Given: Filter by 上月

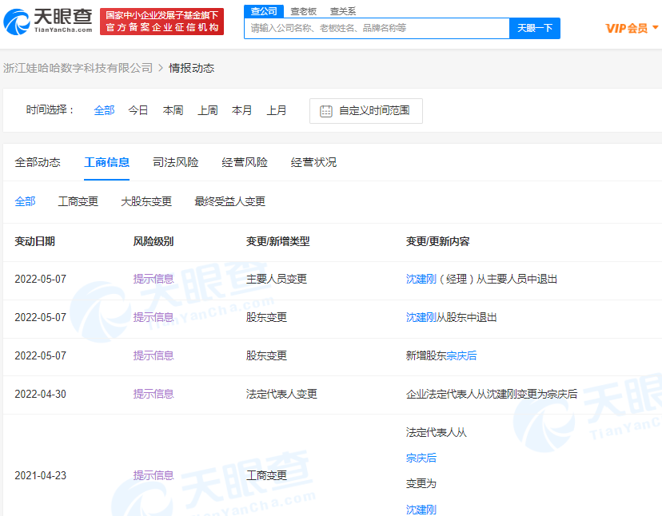Looking at the screenshot, I should pyautogui.click(x=277, y=110).
